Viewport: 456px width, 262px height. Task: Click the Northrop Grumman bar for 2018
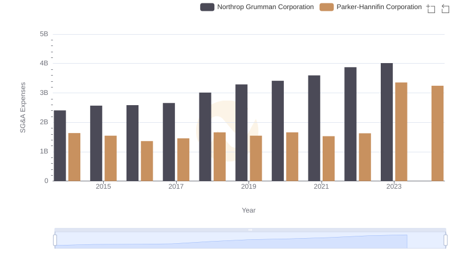[205, 137]
